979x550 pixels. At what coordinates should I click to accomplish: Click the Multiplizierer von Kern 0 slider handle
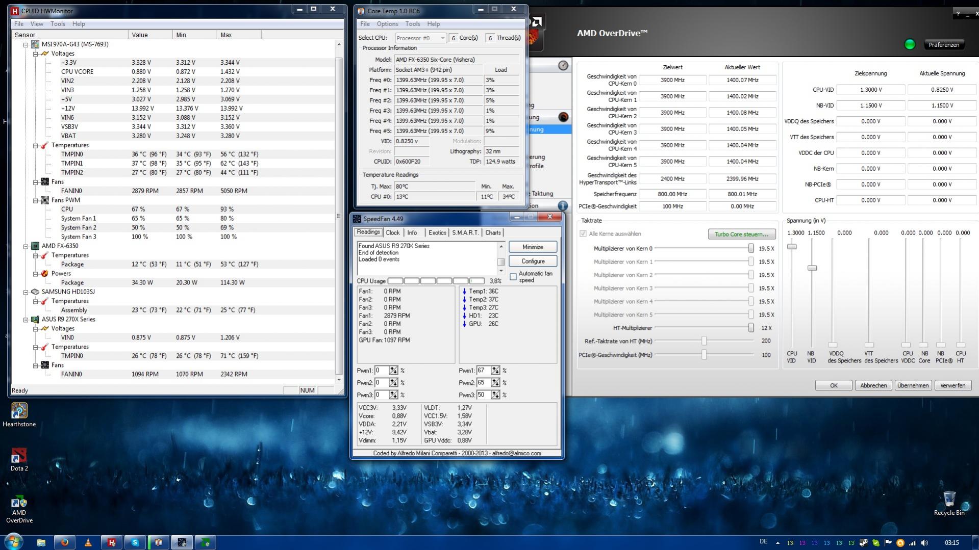tap(751, 248)
